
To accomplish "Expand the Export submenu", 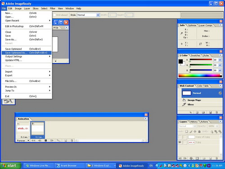I will (x=27, y=75).
